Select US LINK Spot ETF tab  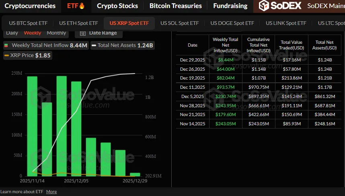(x=286, y=23)
